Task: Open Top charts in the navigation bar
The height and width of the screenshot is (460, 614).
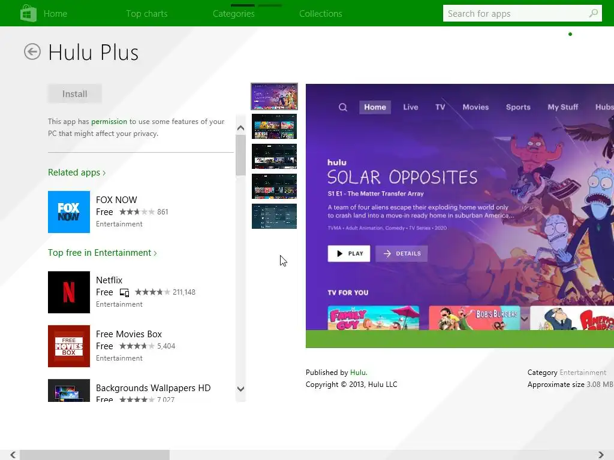Action: pos(147,14)
